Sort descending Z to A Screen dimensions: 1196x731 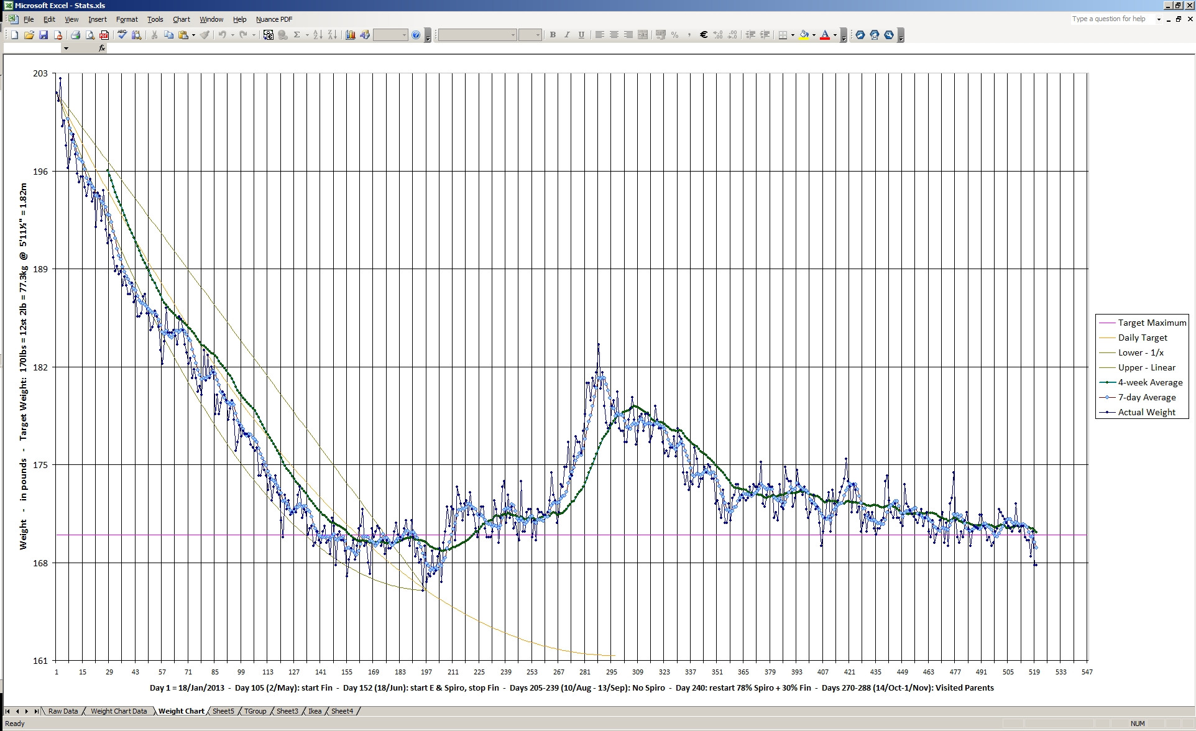point(333,35)
